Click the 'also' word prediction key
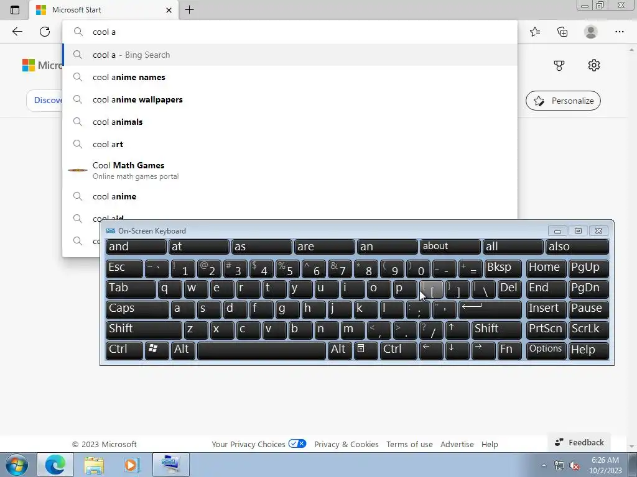The image size is (637, 477). pos(577,247)
